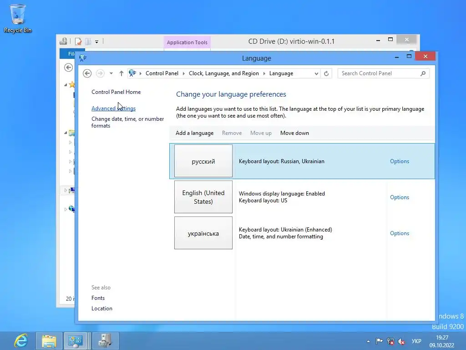This screenshot has height=350, width=466.
Task: Click the Back arrow in Language window
Action: [x=87, y=73]
